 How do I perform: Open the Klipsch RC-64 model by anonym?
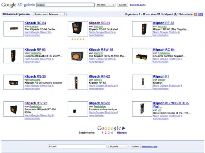pyautogui.click(x=35, y=23)
